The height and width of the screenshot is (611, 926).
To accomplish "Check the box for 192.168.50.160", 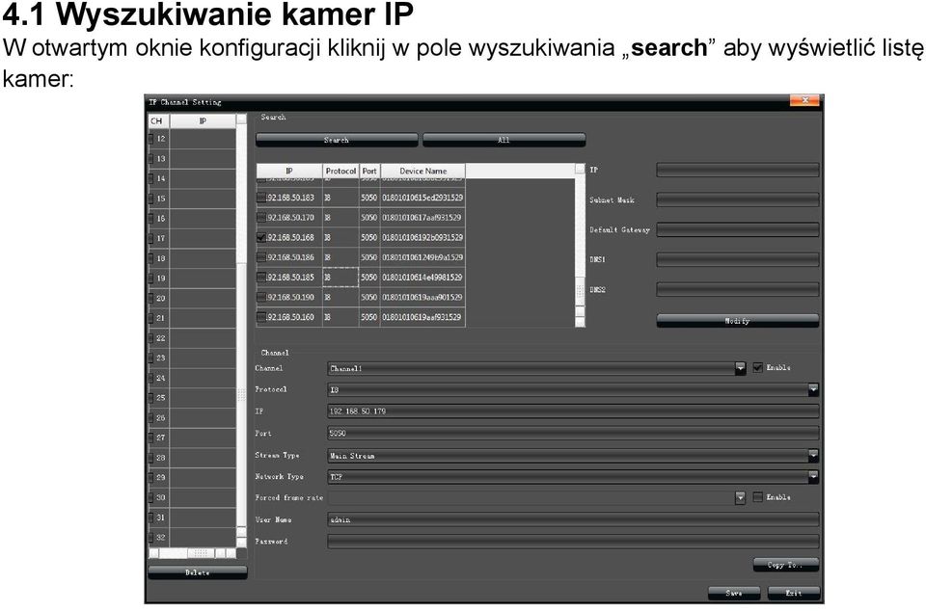I will (261, 317).
